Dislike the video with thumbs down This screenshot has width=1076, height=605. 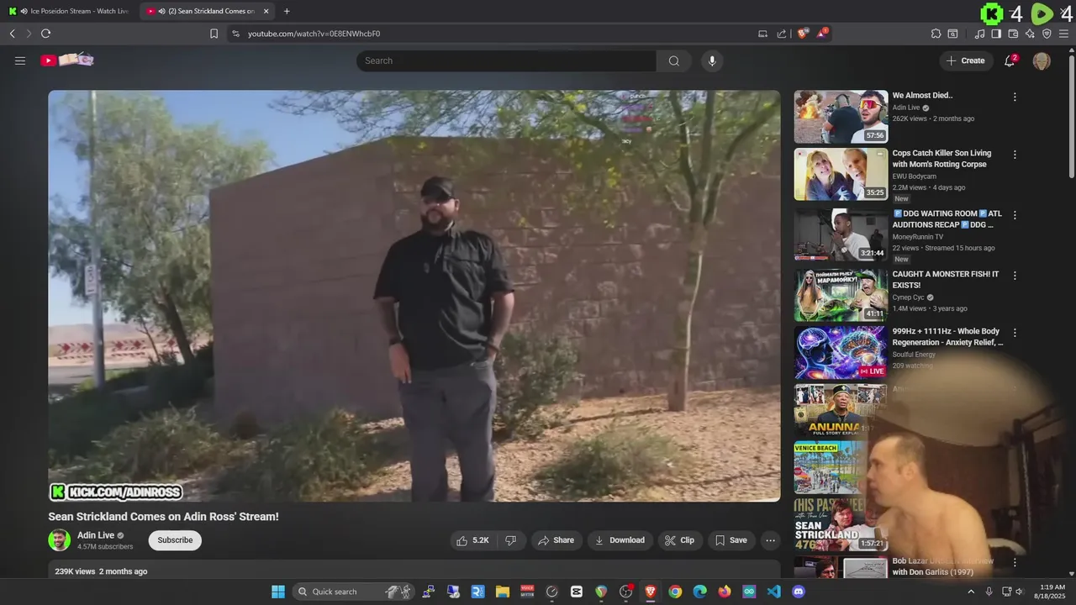tap(511, 540)
